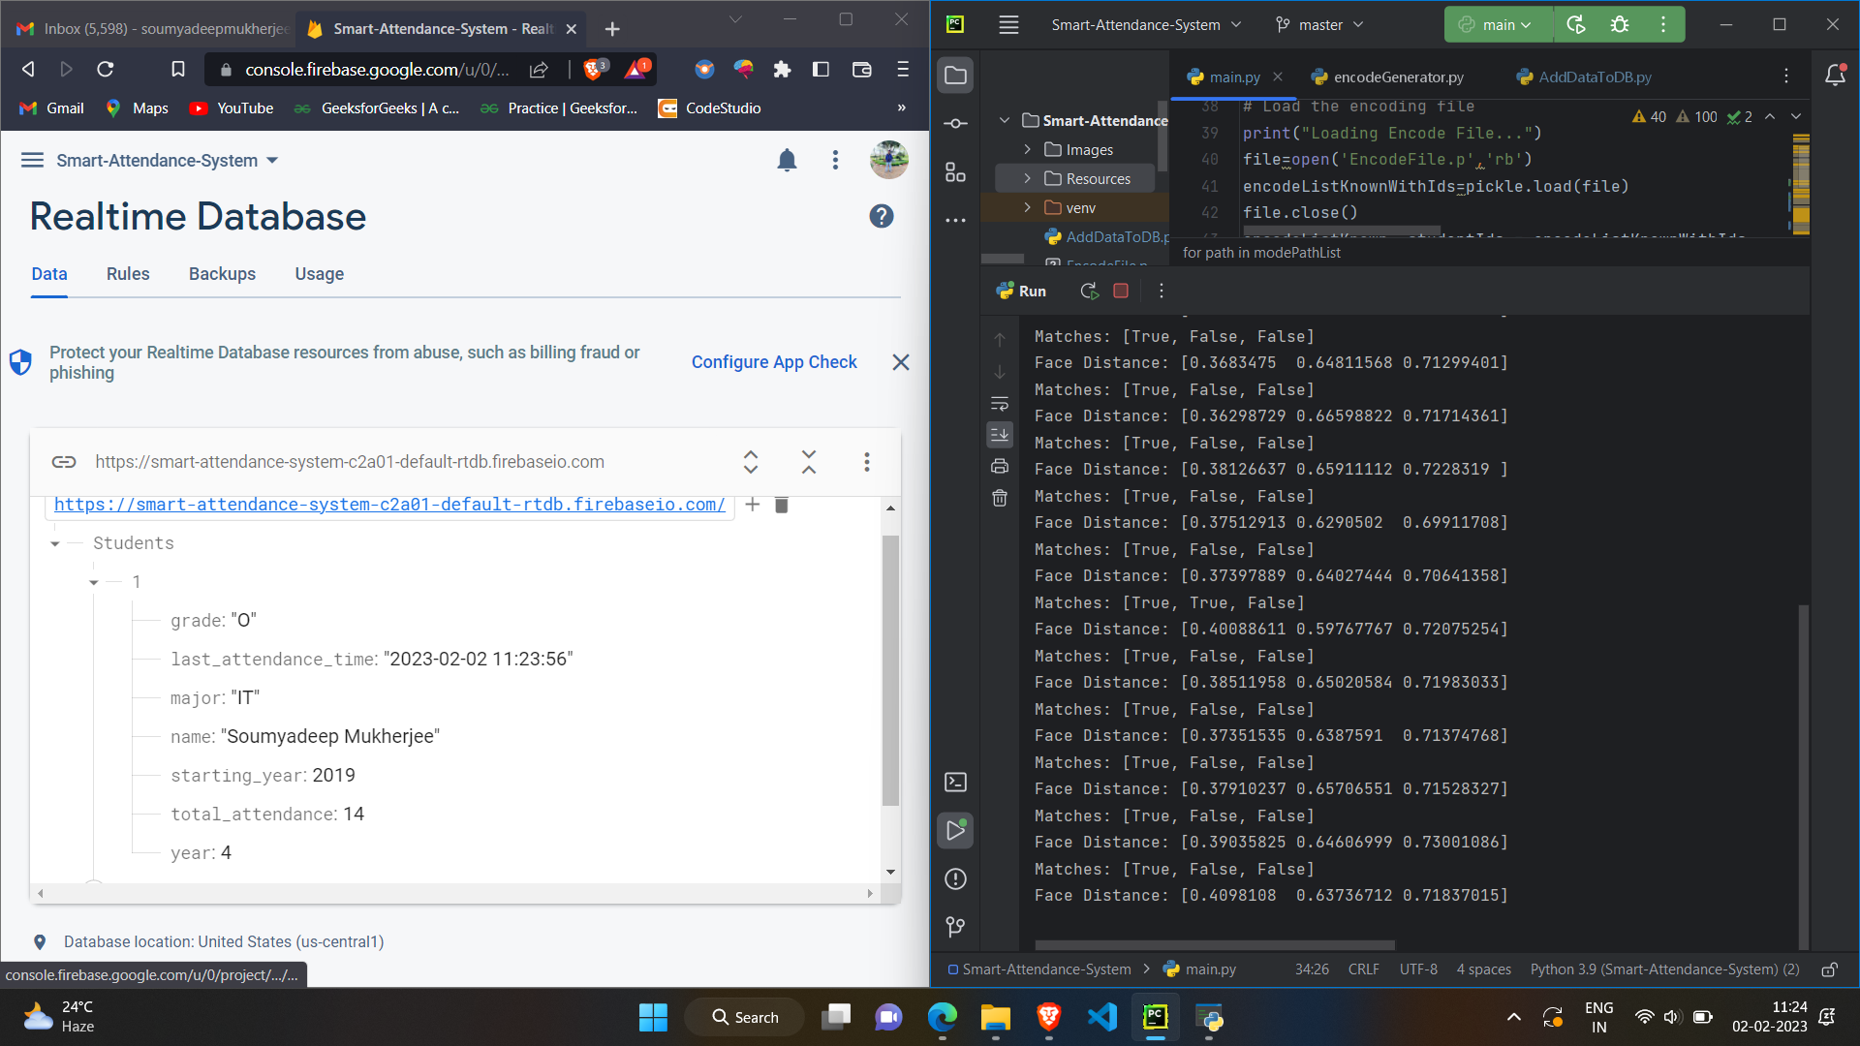Open the YouTube bookmark
The image size is (1860, 1046).
[232, 108]
